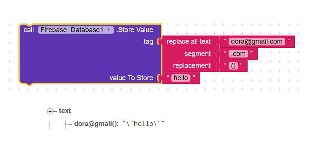Click the segment label on block
Image resolution: width=316 pixels, height=145 pixels.
(x=198, y=54)
